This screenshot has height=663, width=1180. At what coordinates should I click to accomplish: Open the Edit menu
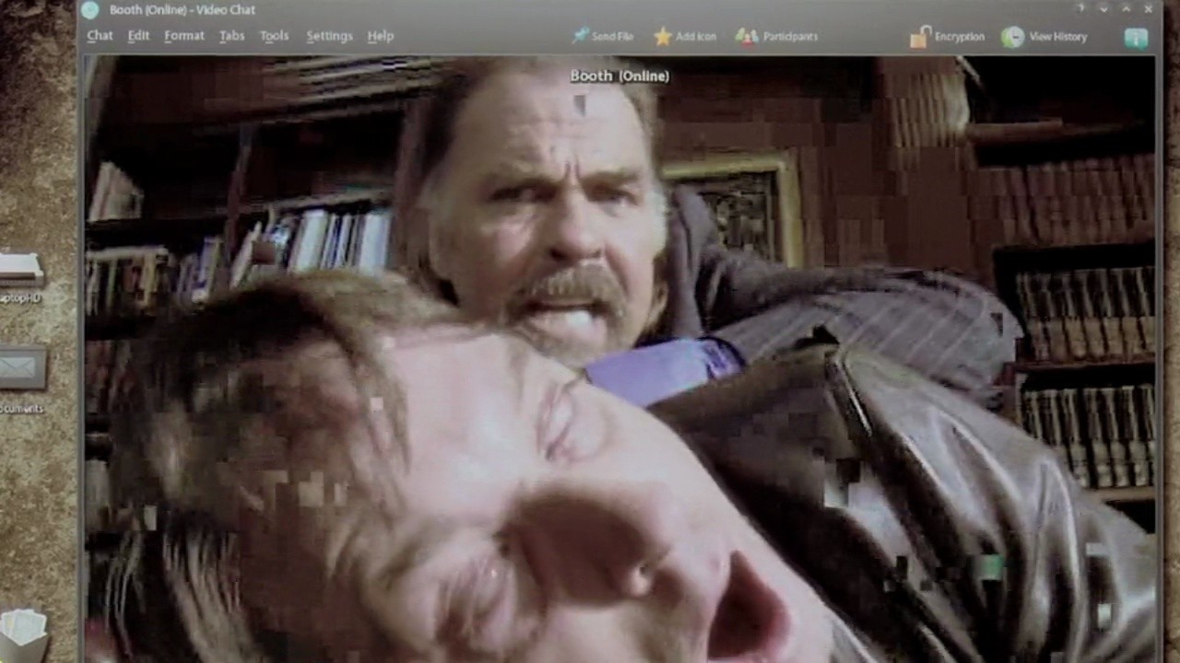pyautogui.click(x=138, y=36)
